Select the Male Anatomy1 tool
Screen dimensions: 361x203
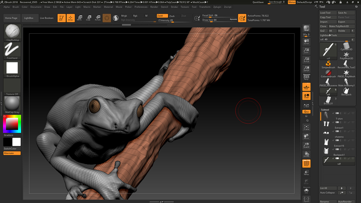tap(346, 82)
